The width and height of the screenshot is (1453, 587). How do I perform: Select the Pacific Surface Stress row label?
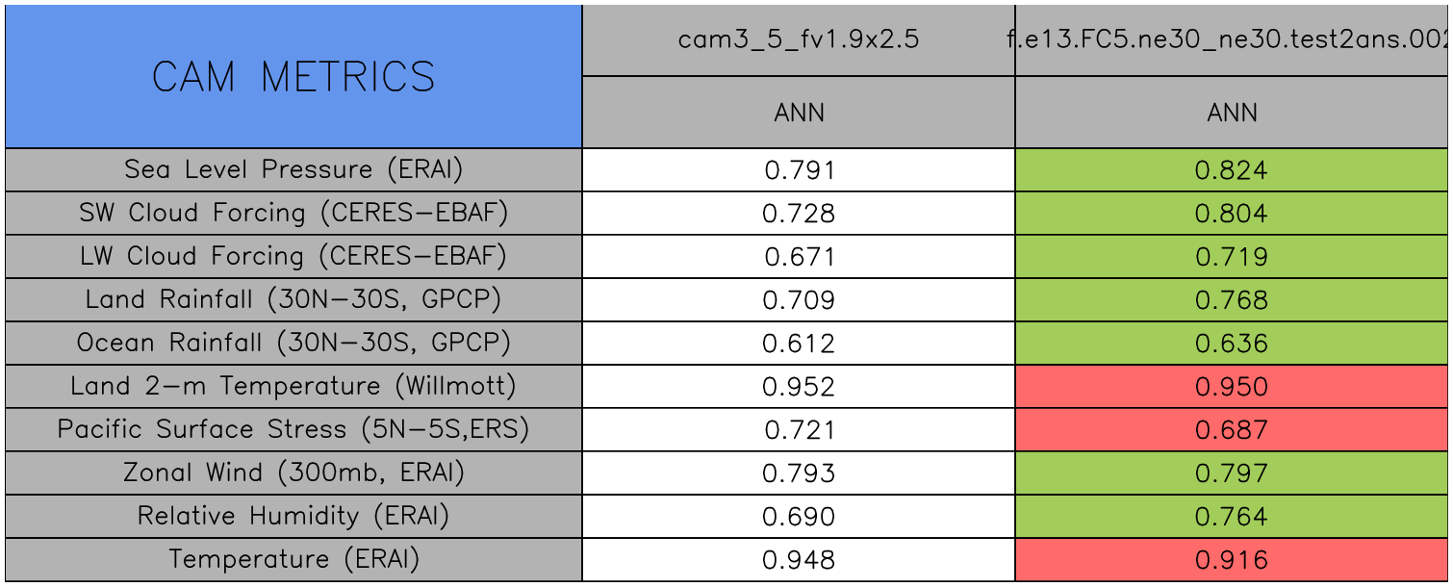pyautogui.click(x=293, y=430)
